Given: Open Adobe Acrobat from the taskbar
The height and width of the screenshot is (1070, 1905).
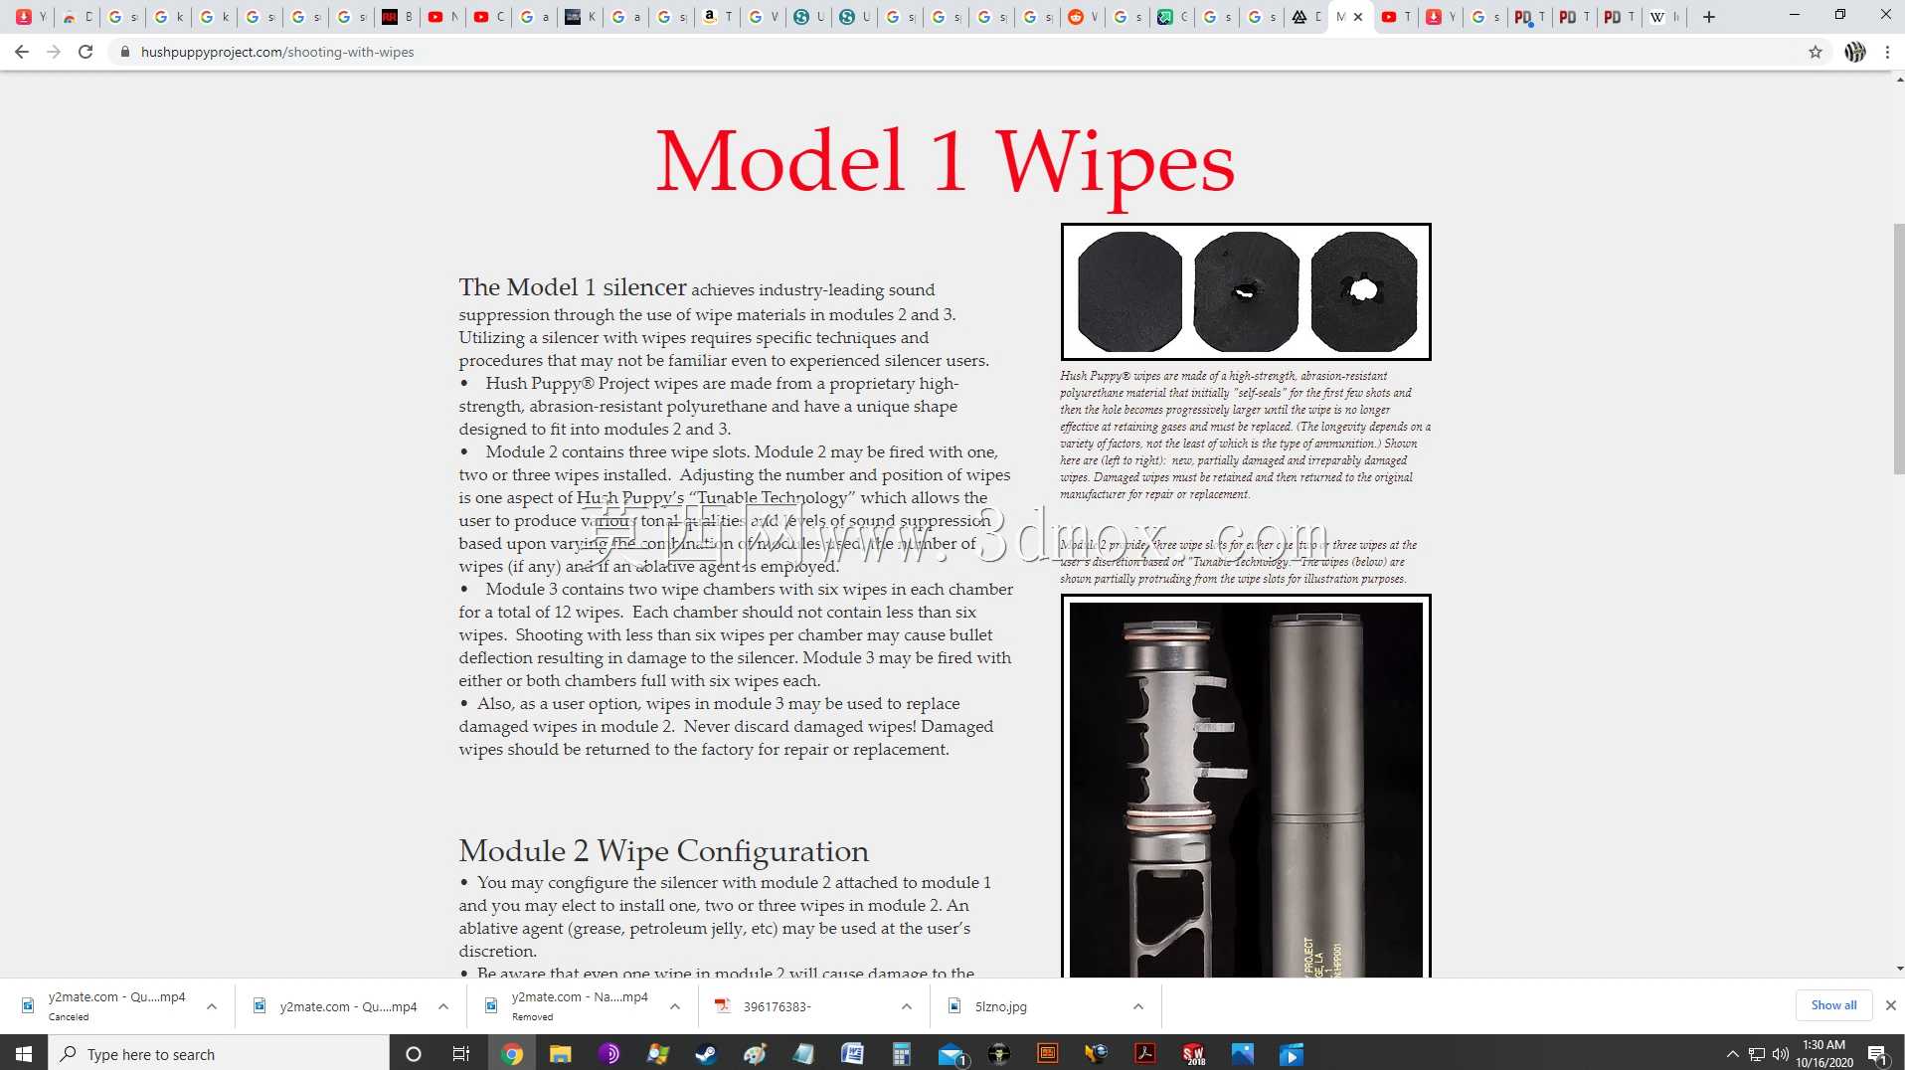Looking at the screenshot, I should [1145, 1054].
